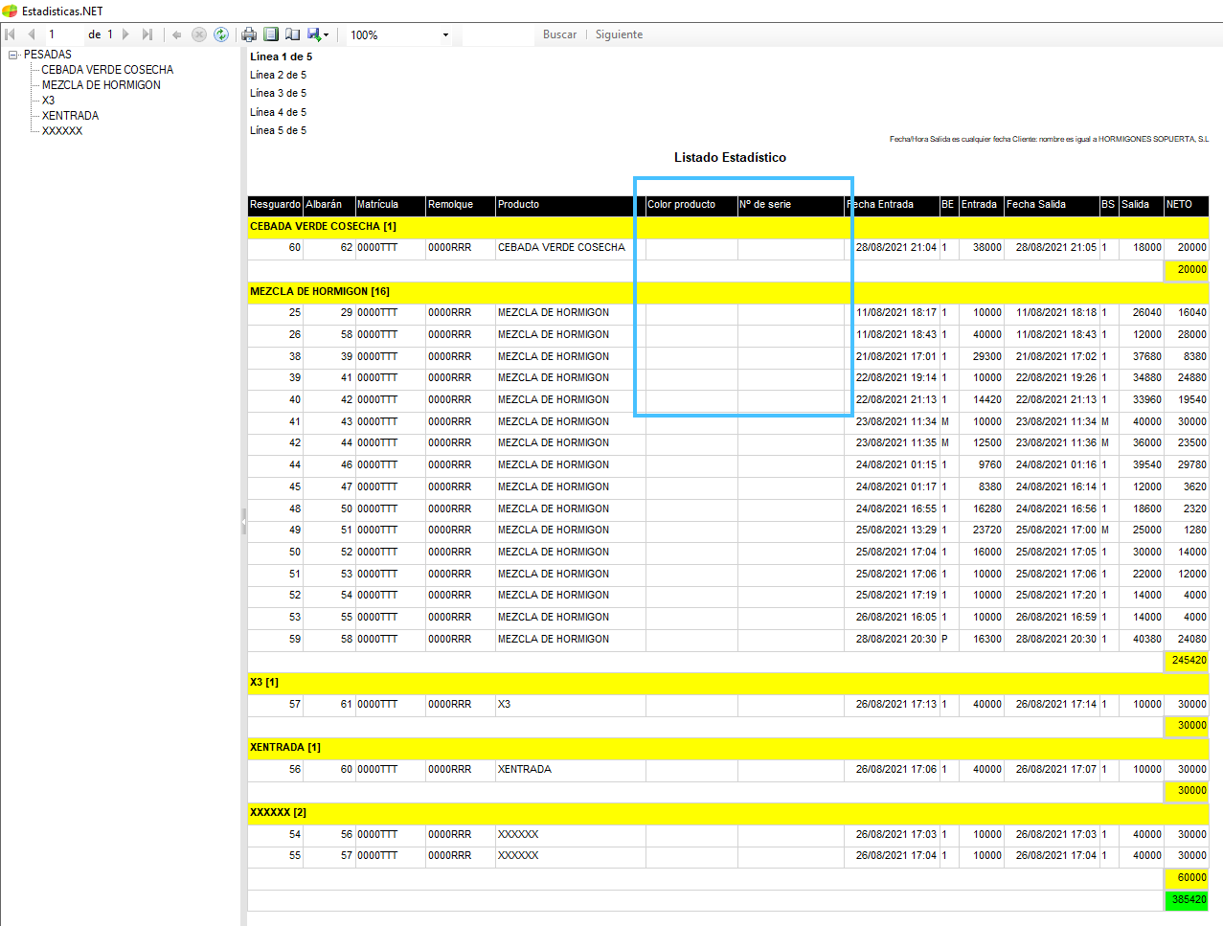Viewport: 1223px width, 926px height.
Task: Click the 'Listado Estadístico' report title
Action: pyautogui.click(x=730, y=157)
